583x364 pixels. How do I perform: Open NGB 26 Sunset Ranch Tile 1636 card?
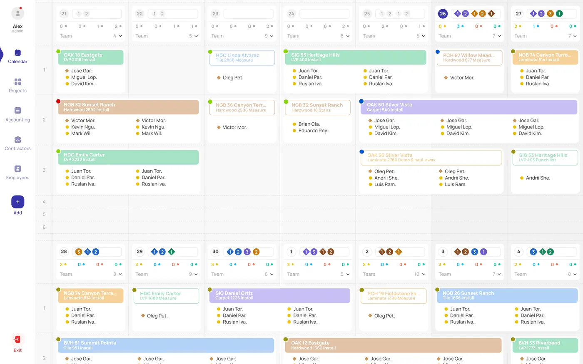(507, 296)
